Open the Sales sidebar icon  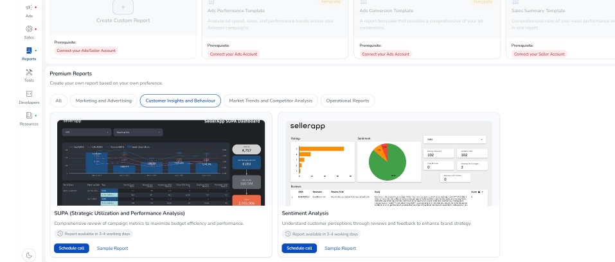[29, 33]
